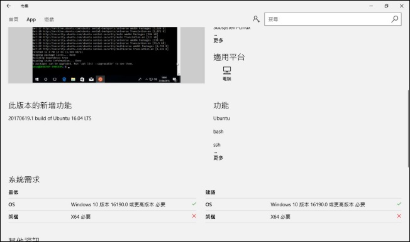Click the red X in recommended 架構 row

pyautogui.click(x=399, y=216)
